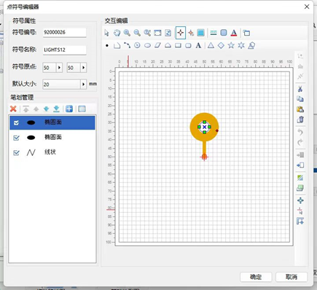This screenshot has width=317, height=290.
Task: Expand the first 符号原点 arrow
Action: coord(59,68)
